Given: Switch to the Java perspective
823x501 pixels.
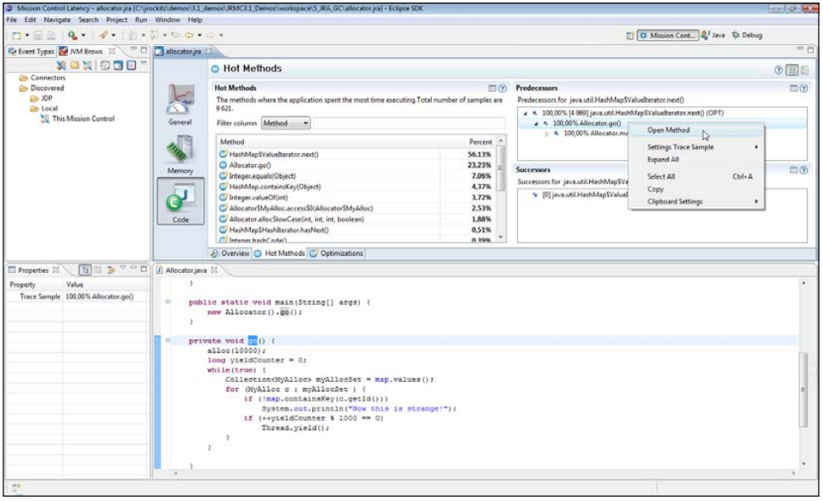Looking at the screenshot, I should click(x=713, y=35).
